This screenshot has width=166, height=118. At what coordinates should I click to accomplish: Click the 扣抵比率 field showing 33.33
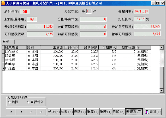point(139,19)
